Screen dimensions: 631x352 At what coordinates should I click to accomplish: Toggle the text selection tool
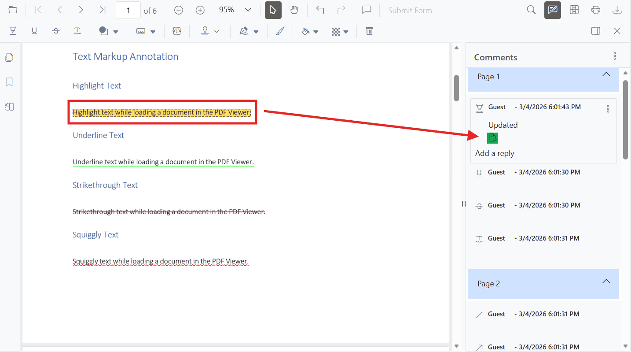click(272, 10)
